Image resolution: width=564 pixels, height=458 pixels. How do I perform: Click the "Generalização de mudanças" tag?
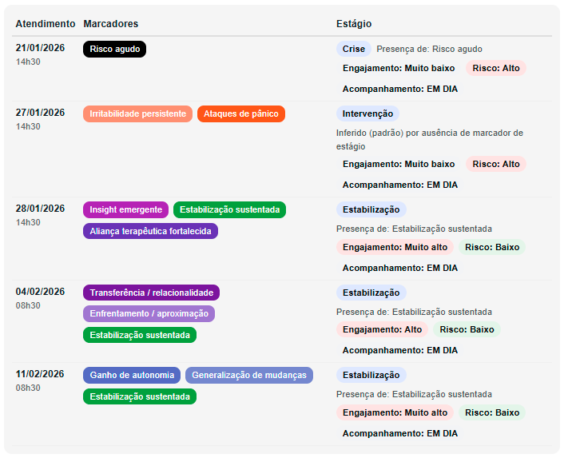pyautogui.click(x=248, y=376)
